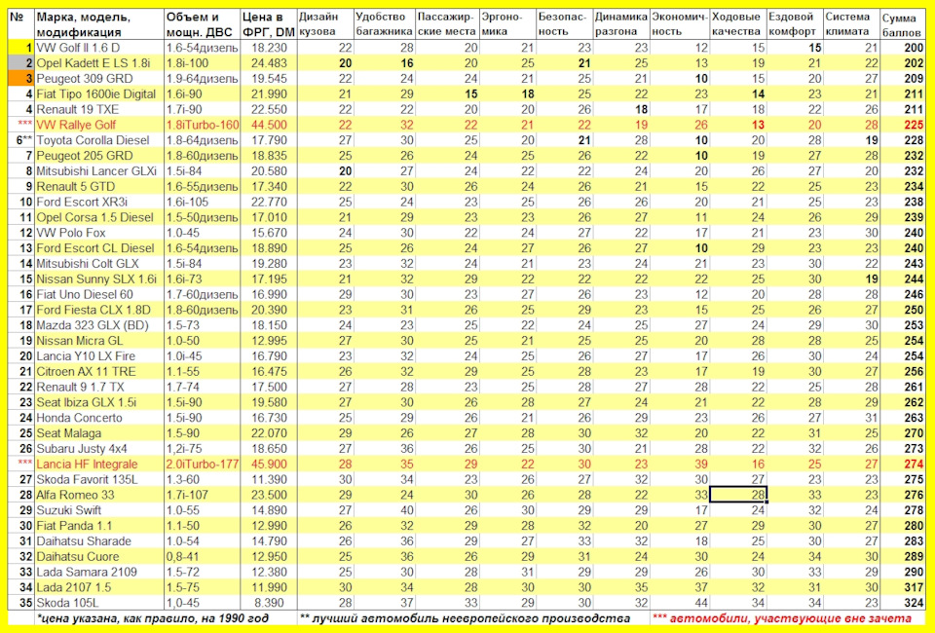Click the 'Ездовой комфорт' column header
The image size is (935, 633).
795,24
